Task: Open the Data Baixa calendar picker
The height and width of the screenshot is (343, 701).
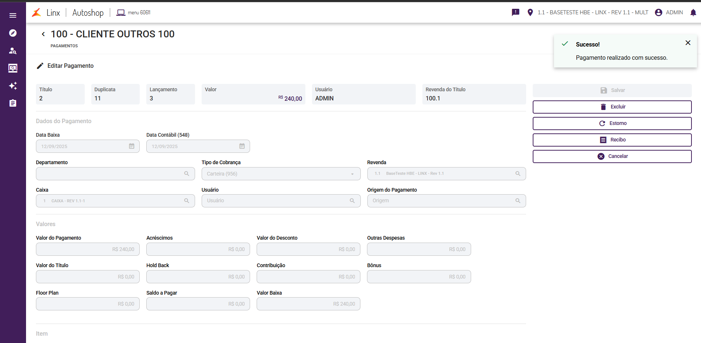Action: 132,146
